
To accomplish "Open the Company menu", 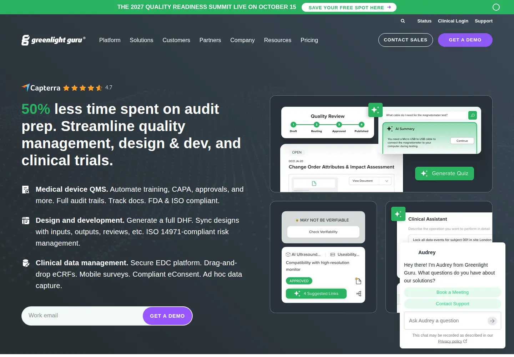I will (242, 40).
